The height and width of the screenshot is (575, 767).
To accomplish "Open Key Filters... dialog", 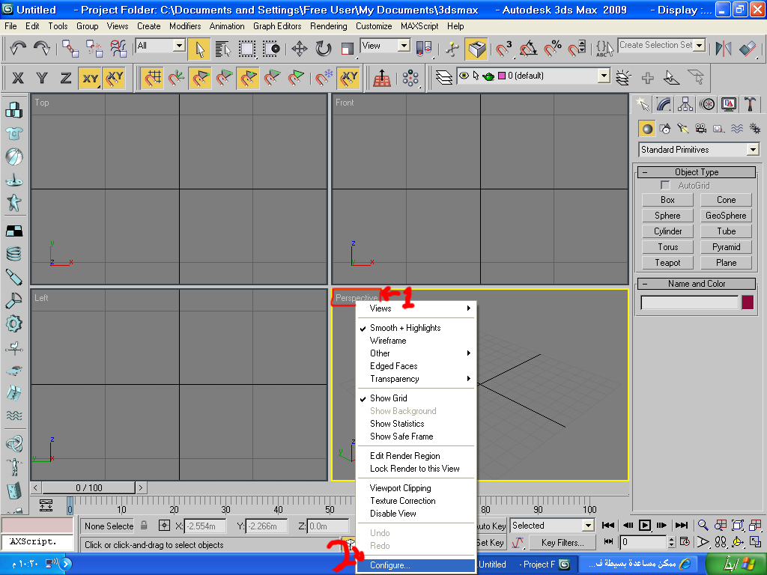I will pos(563,543).
